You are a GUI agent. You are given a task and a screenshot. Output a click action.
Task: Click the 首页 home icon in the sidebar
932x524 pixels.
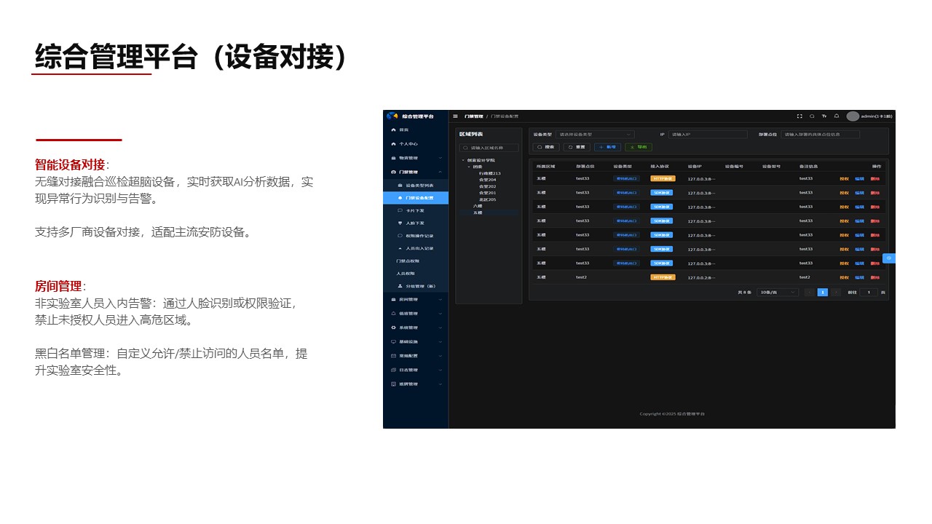(x=392, y=129)
